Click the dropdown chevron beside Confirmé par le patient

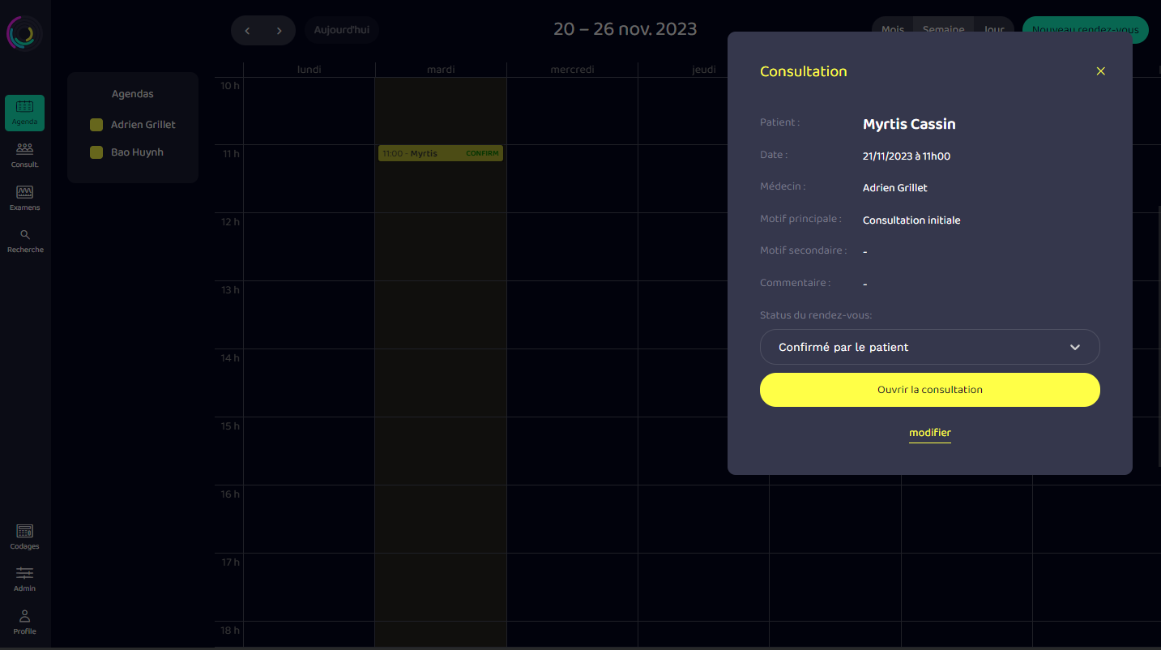[1075, 348]
